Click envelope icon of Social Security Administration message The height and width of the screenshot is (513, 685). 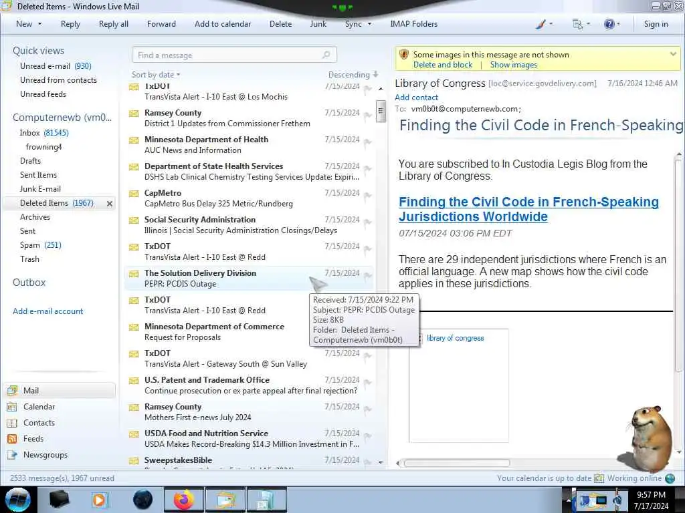coord(134,220)
